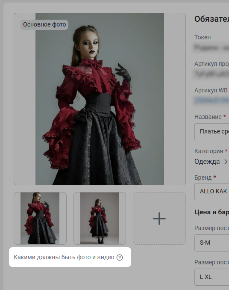The width and height of the screenshot is (229, 290).
Task: Select the Одежда category text
Action: click(207, 162)
